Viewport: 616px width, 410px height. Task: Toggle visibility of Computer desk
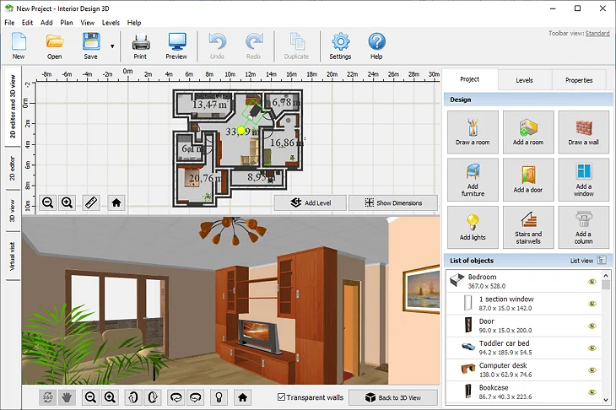[592, 370]
